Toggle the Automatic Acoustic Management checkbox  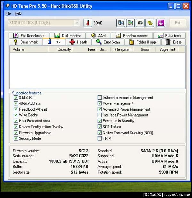pyautogui.click(x=100, y=98)
